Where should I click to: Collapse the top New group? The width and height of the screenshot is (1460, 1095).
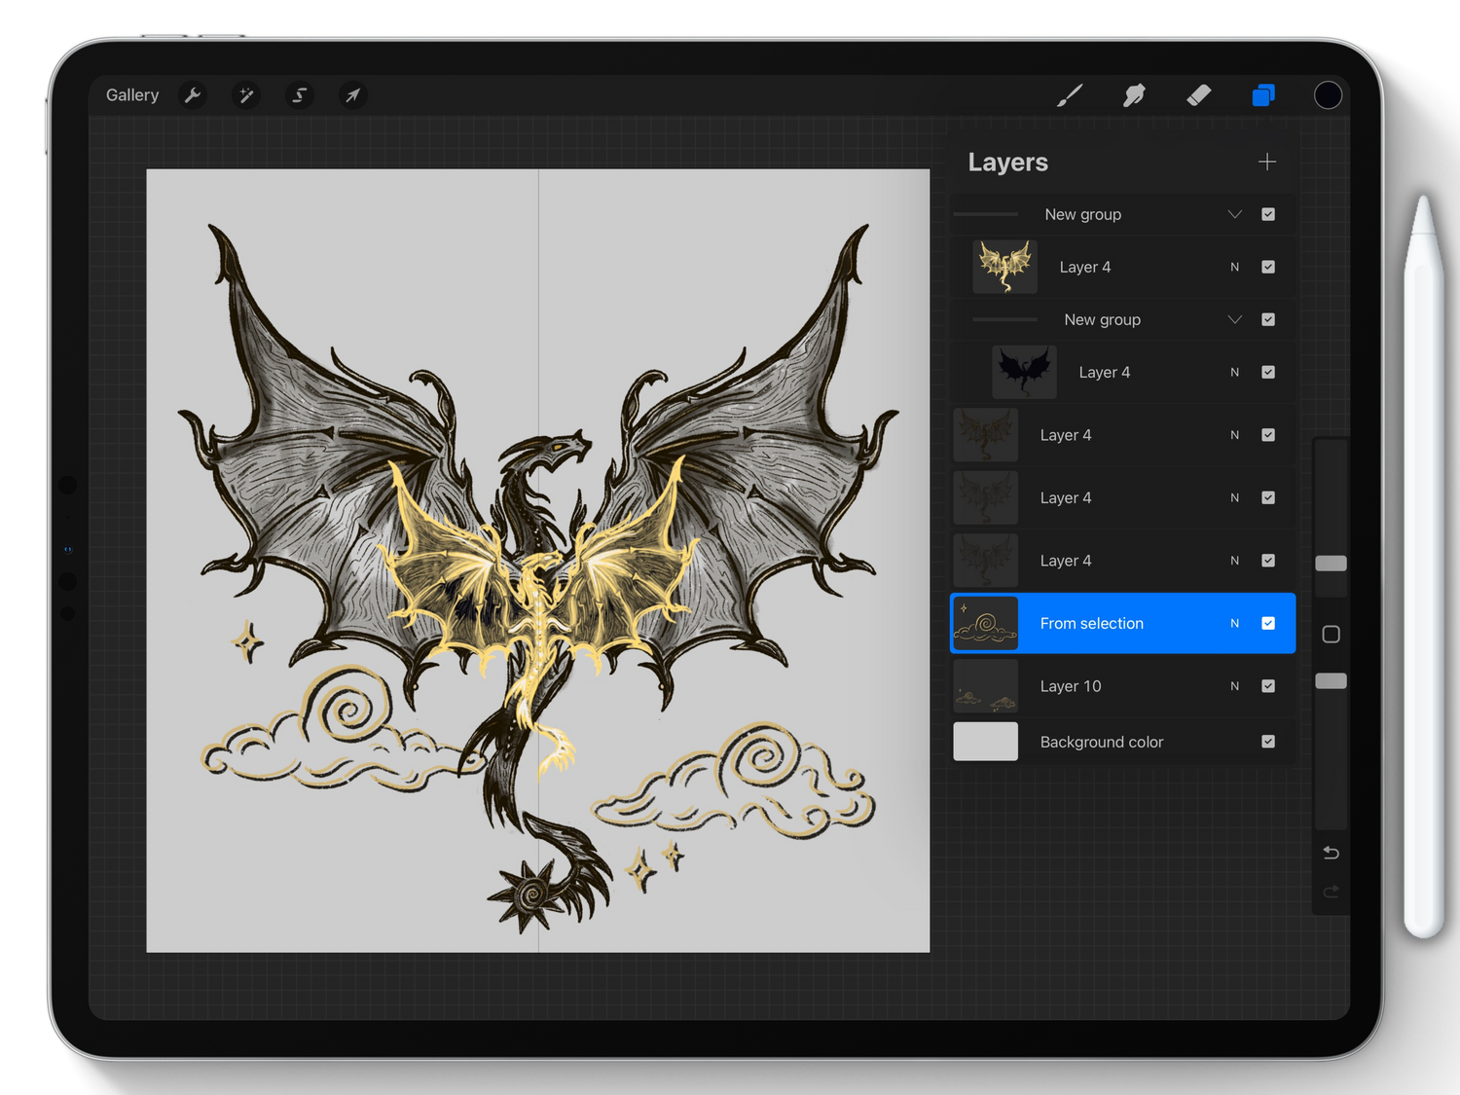pos(1234,214)
